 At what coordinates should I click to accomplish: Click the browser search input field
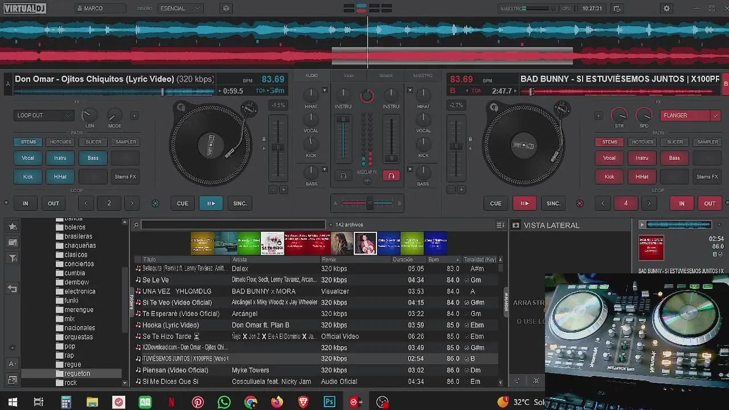coord(234,225)
